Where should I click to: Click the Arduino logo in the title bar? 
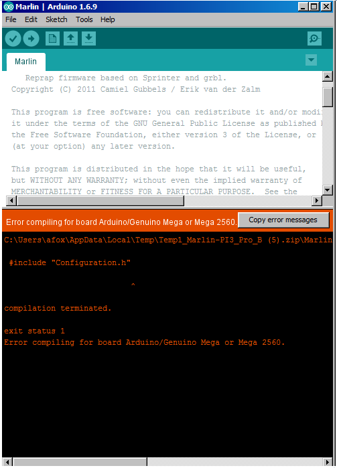pyautogui.click(x=8, y=7)
